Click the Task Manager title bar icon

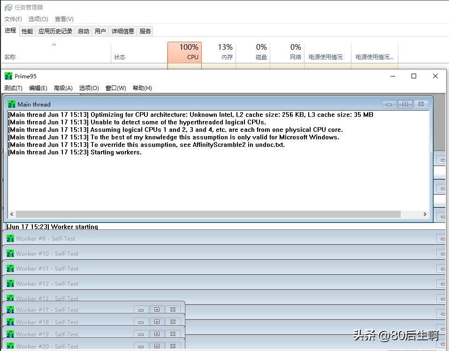8,8
